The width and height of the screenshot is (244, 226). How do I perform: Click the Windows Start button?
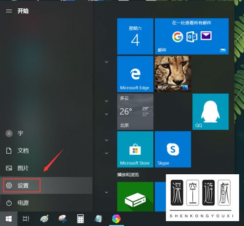(9, 219)
